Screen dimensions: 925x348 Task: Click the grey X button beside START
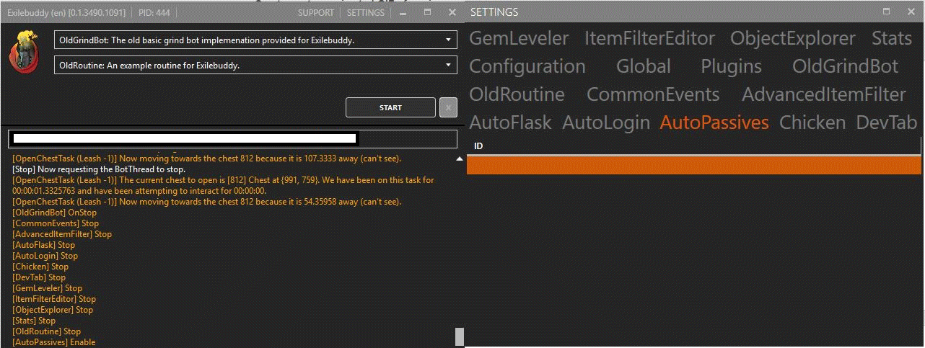click(448, 107)
